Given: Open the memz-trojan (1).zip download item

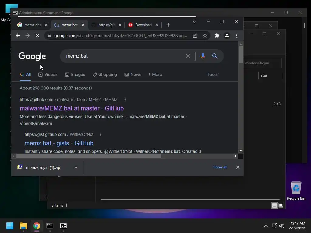Looking at the screenshot, I should pyautogui.click(x=43, y=167).
